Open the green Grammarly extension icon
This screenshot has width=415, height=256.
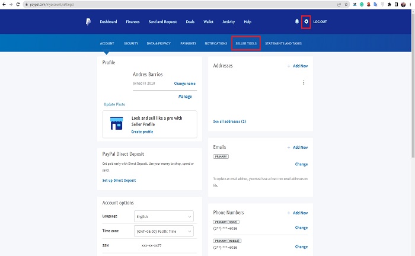(x=362, y=5)
